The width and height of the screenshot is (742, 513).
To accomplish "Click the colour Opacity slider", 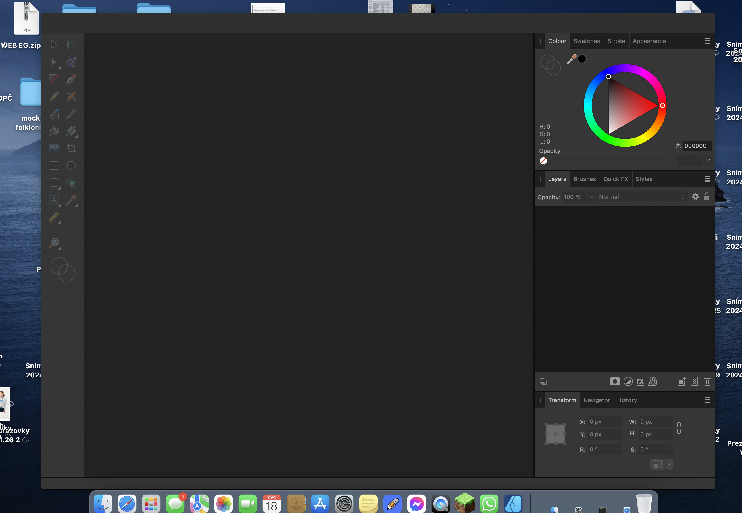I will point(611,161).
